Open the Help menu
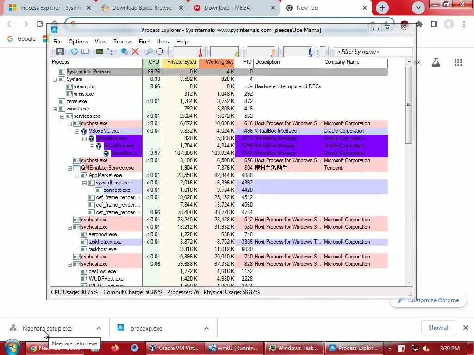 182,42
